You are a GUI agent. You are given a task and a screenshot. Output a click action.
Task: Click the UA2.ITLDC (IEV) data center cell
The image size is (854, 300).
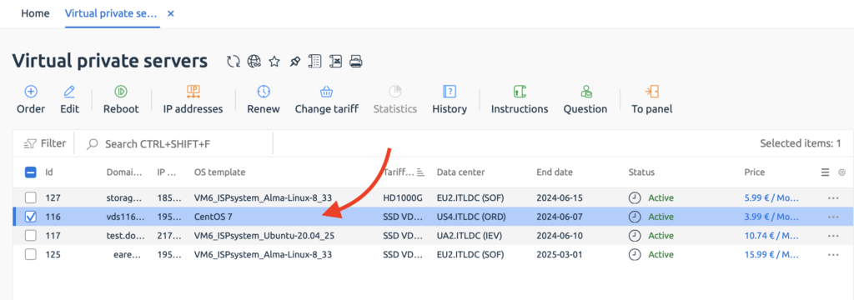click(x=470, y=236)
